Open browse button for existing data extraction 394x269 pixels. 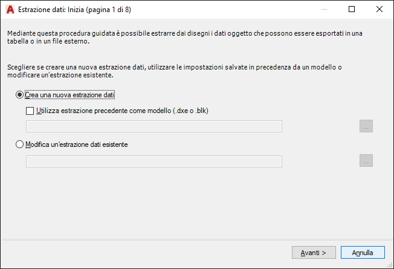pyautogui.click(x=366, y=161)
